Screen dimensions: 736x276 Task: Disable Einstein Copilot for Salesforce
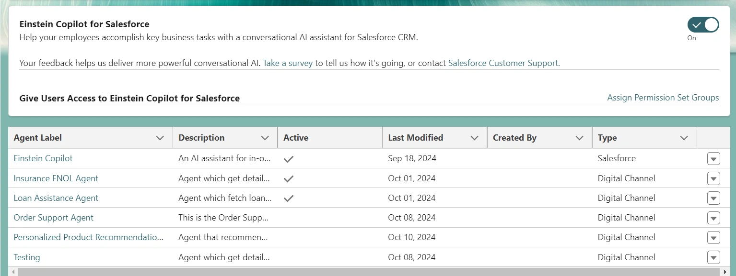pos(702,24)
